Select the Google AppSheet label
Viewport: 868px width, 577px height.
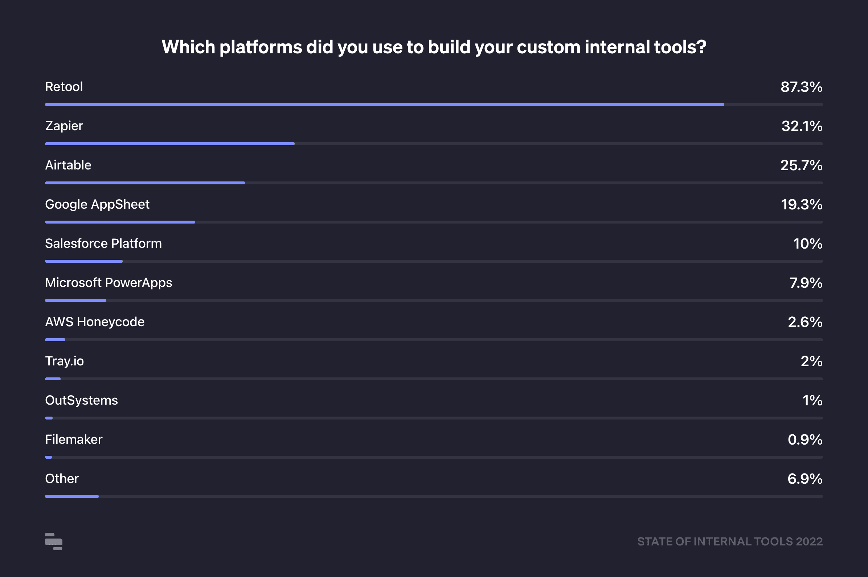coord(97,204)
